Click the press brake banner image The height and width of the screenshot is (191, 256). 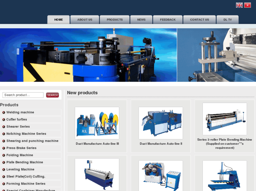point(217,55)
